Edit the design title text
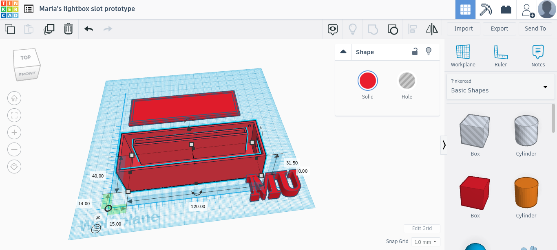557x250 pixels. click(87, 9)
